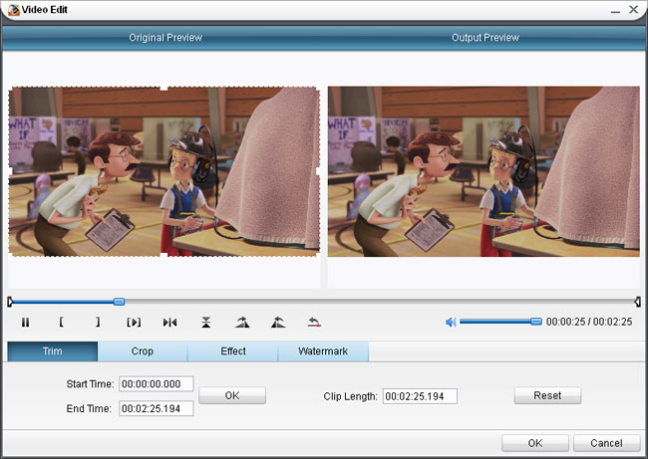Click the Start Time input field
648x459 pixels.
coord(157,384)
